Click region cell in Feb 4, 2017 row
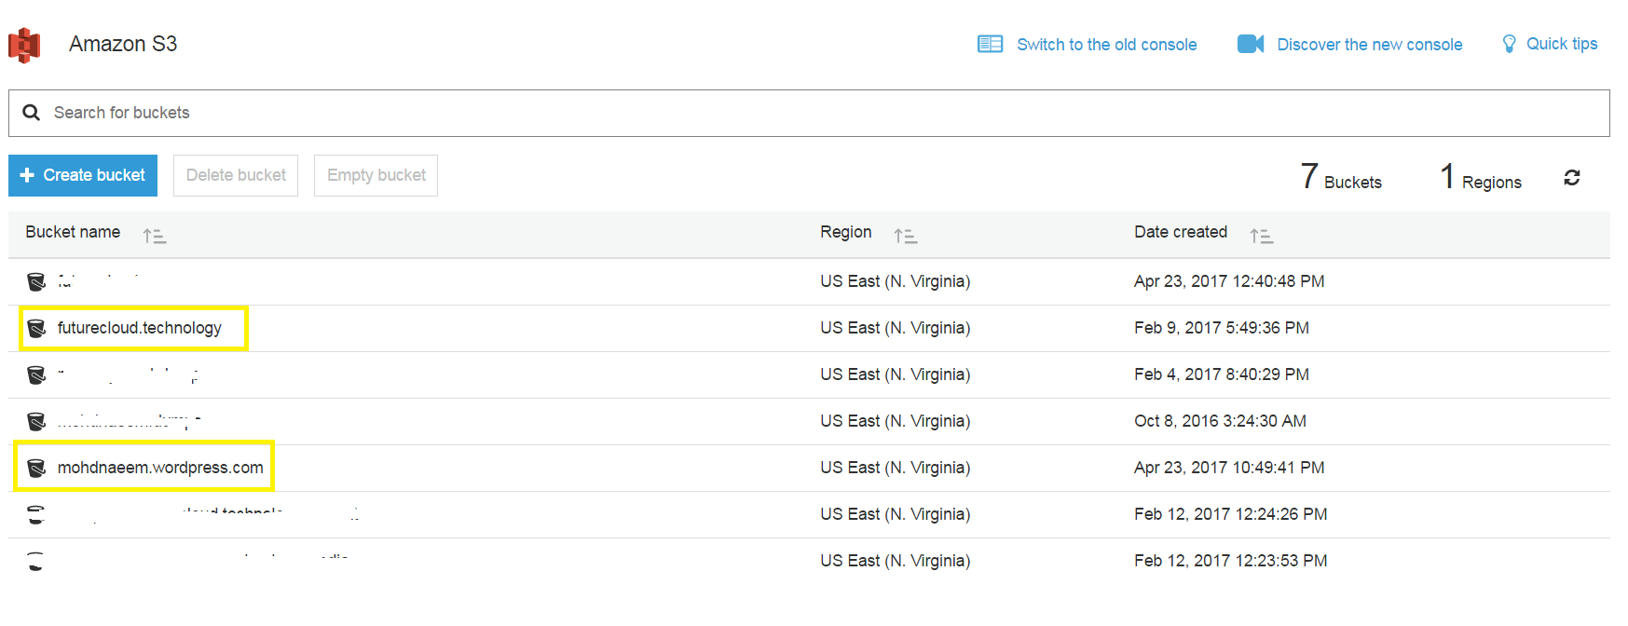Viewport: 1628px width, 626px height. pyautogui.click(x=896, y=374)
